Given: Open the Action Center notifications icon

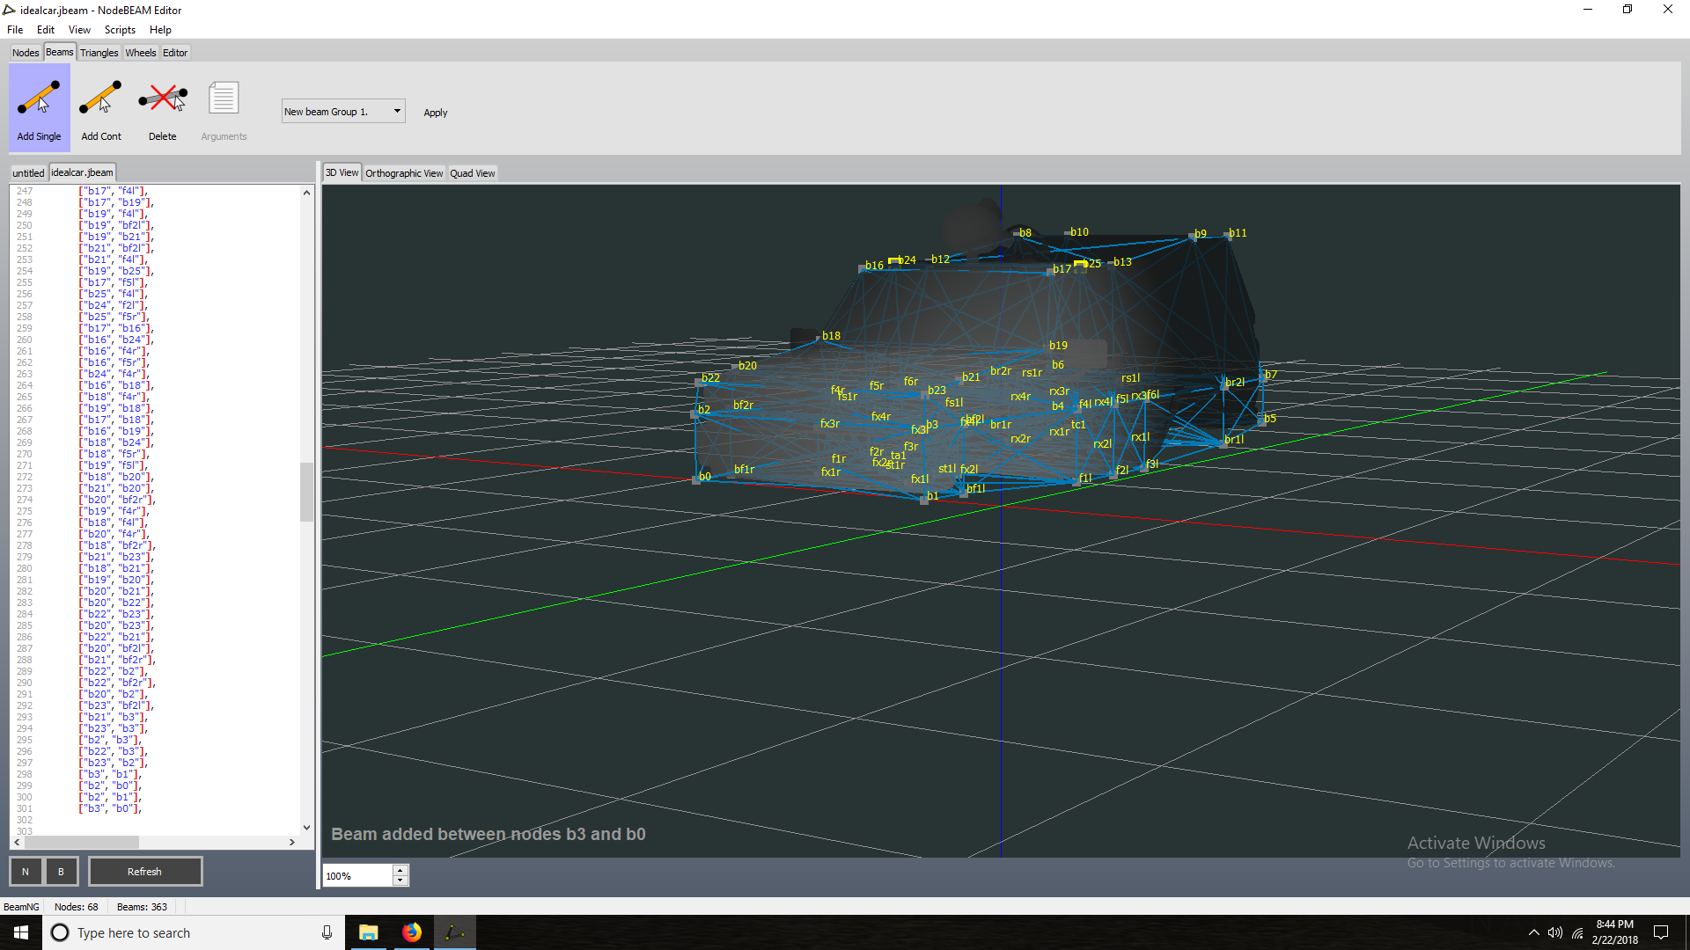Looking at the screenshot, I should point(1661,932).
